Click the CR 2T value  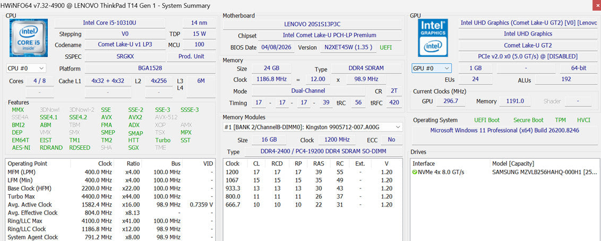(393, 91)
